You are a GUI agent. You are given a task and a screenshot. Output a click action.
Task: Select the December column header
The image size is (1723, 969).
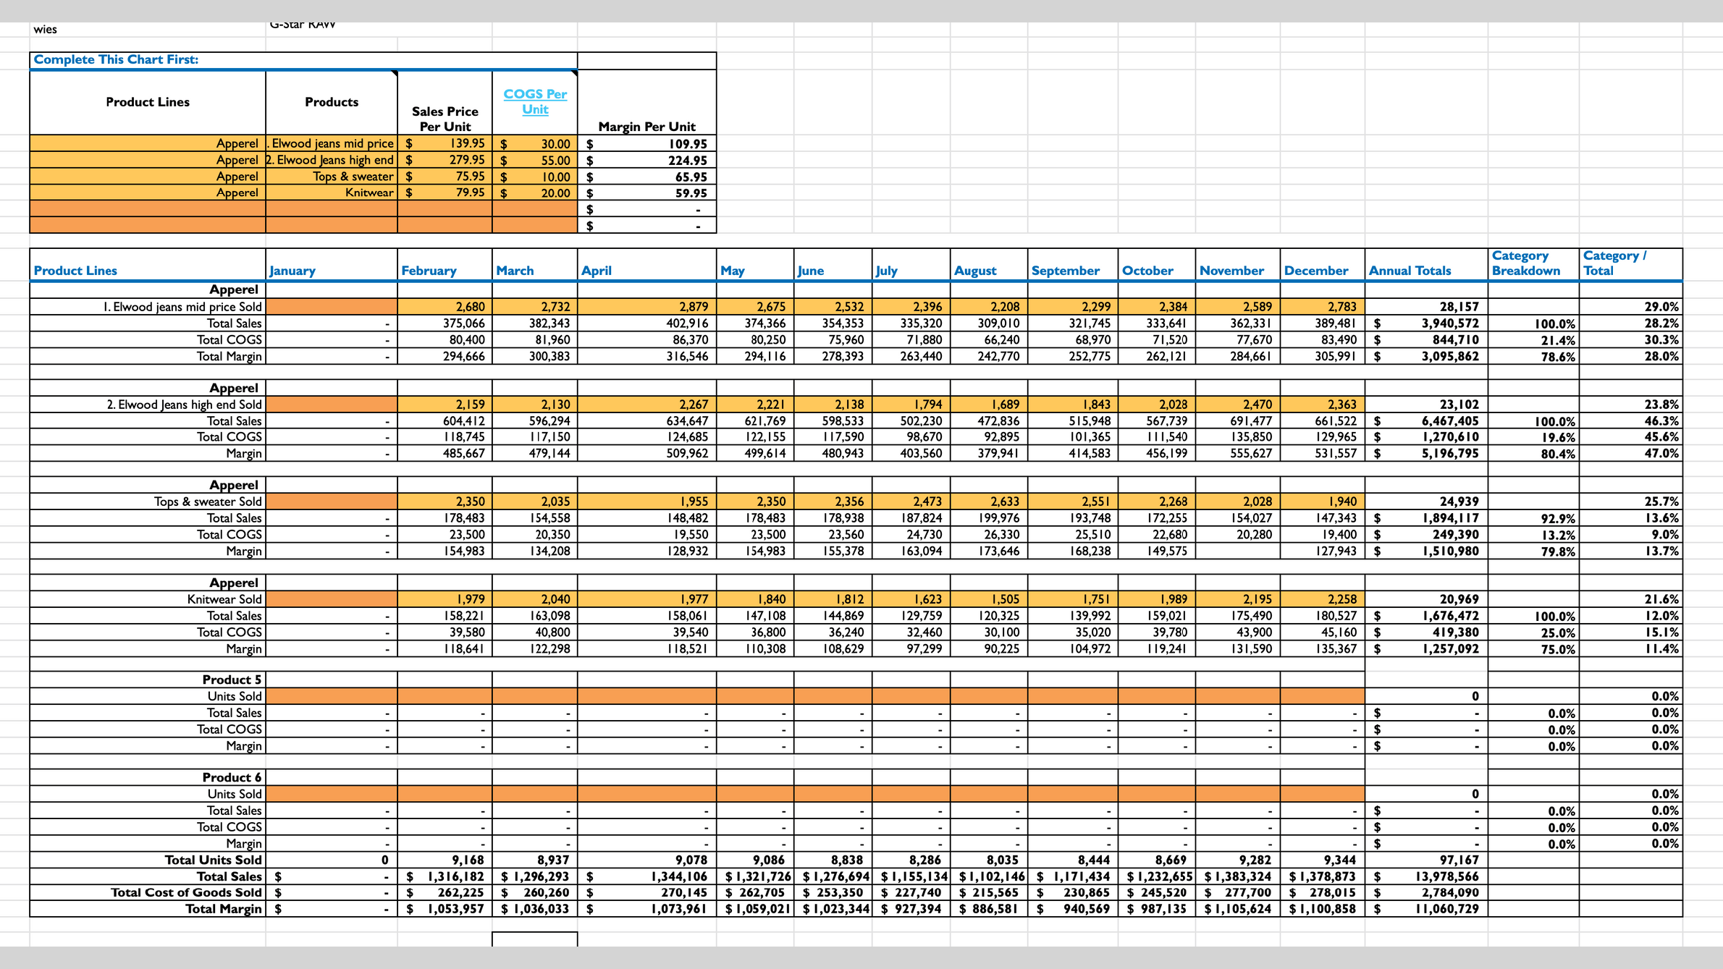click(1322, 264)
